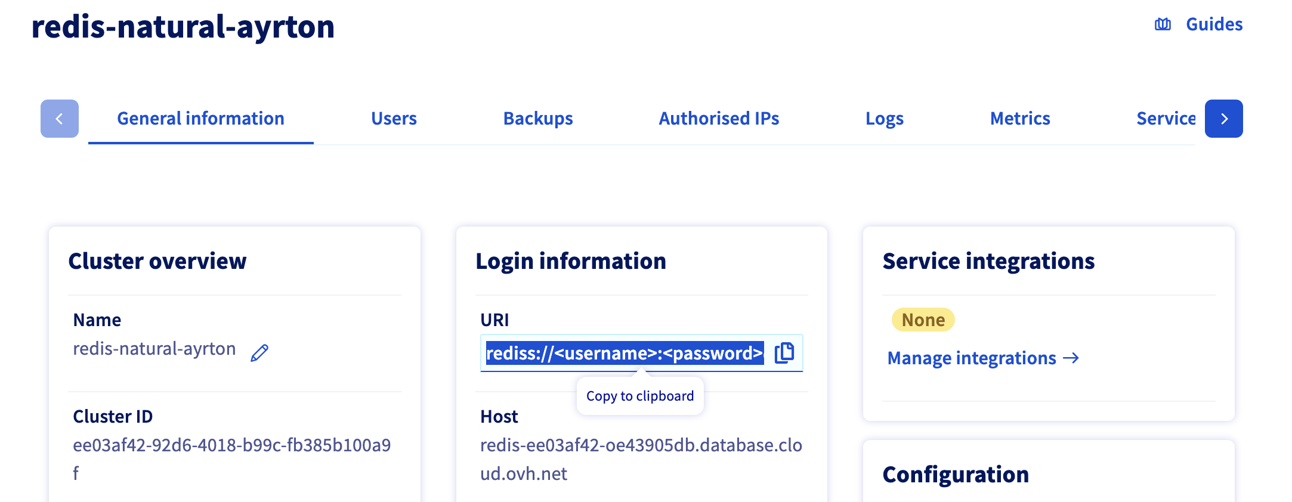
Task: Copy the URI with clipboard icon
Action: click(x=784, y=352)
